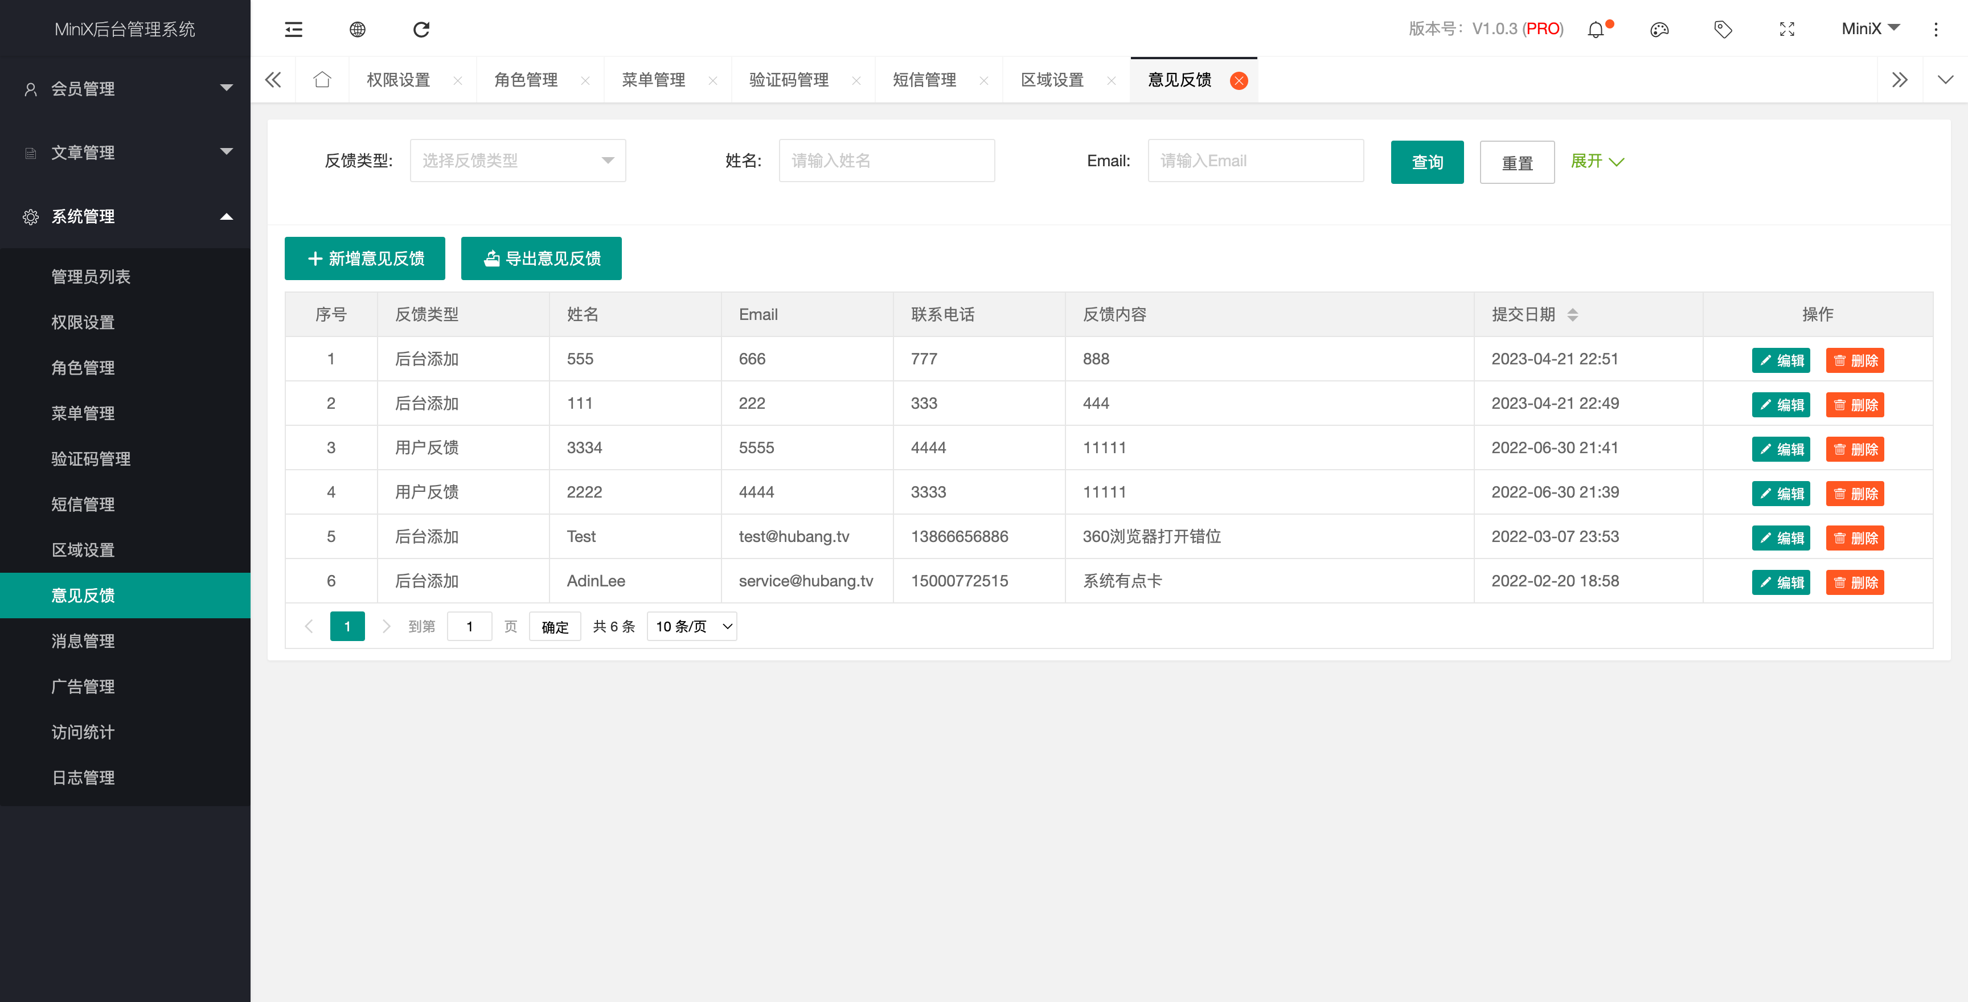The image size is (1968, 1002).
Task: Open the notification bell
Action: (1596, 29)
